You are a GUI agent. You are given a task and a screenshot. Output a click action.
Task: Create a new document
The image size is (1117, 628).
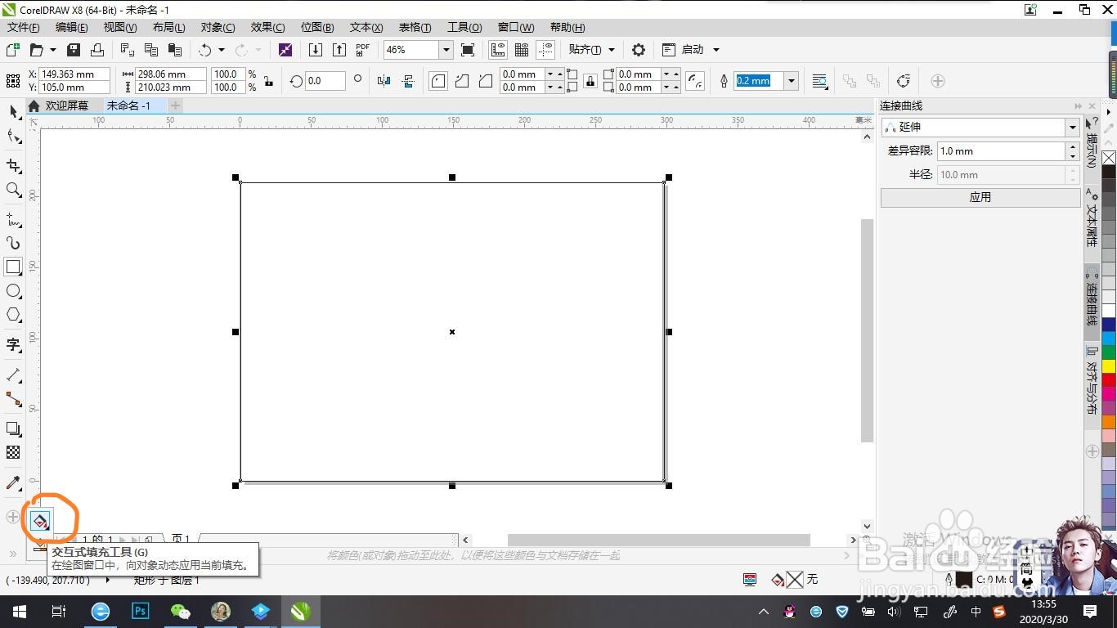13,50
